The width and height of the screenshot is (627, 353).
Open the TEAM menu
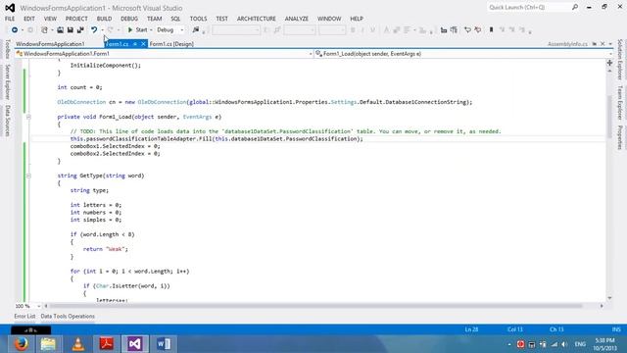(155, 19)
